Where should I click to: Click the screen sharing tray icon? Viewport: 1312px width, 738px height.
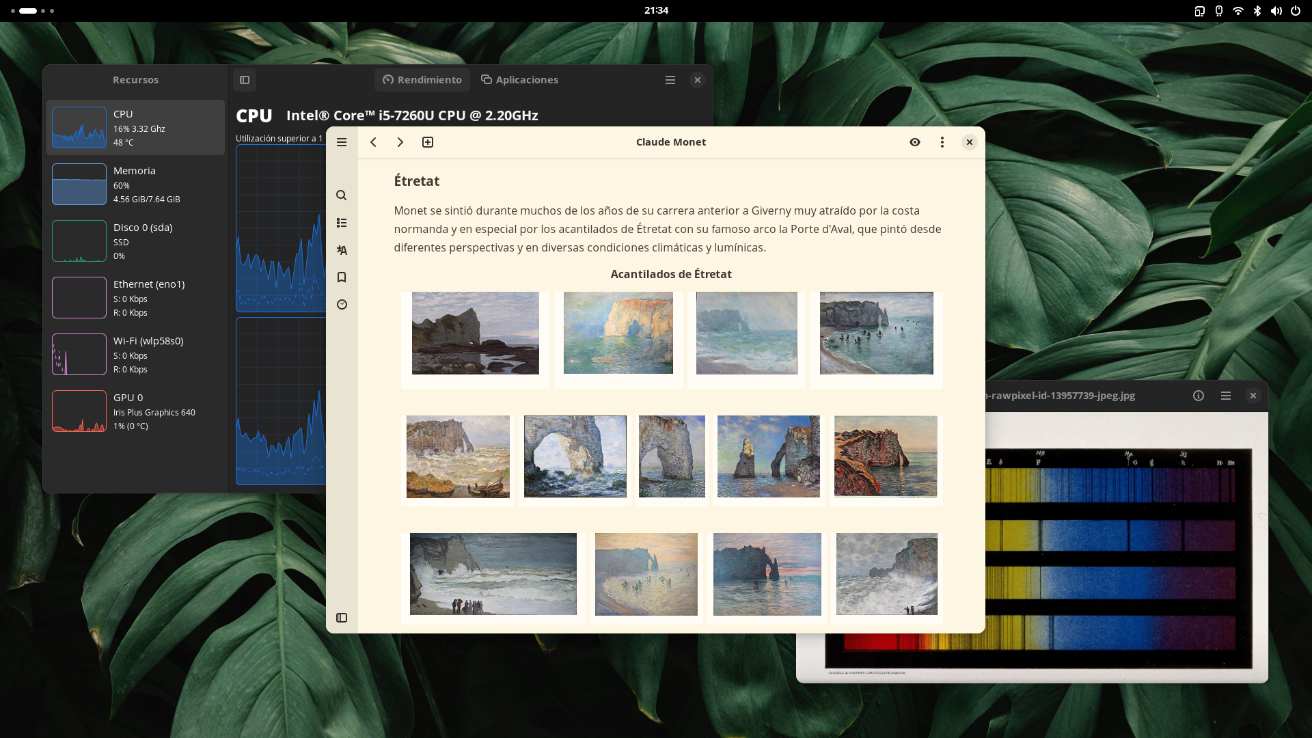pos(1200,11)
